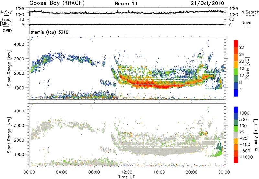
Task: Click the Freq. [MHz] axis label
Action: pyautogui.click(x=6, y=22)
